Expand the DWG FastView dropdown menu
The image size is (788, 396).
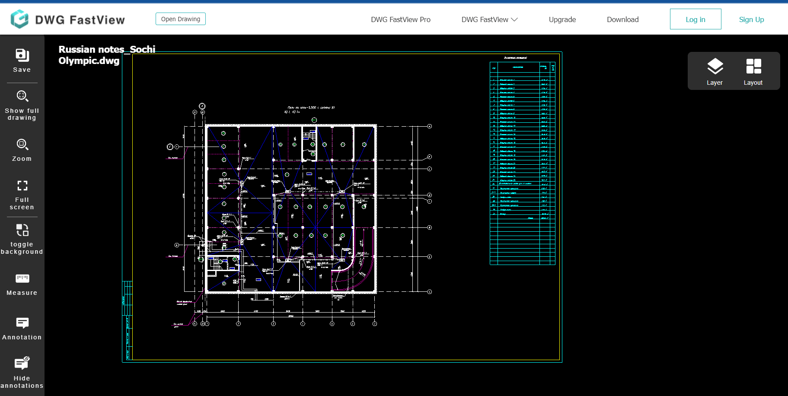point(489,19)
